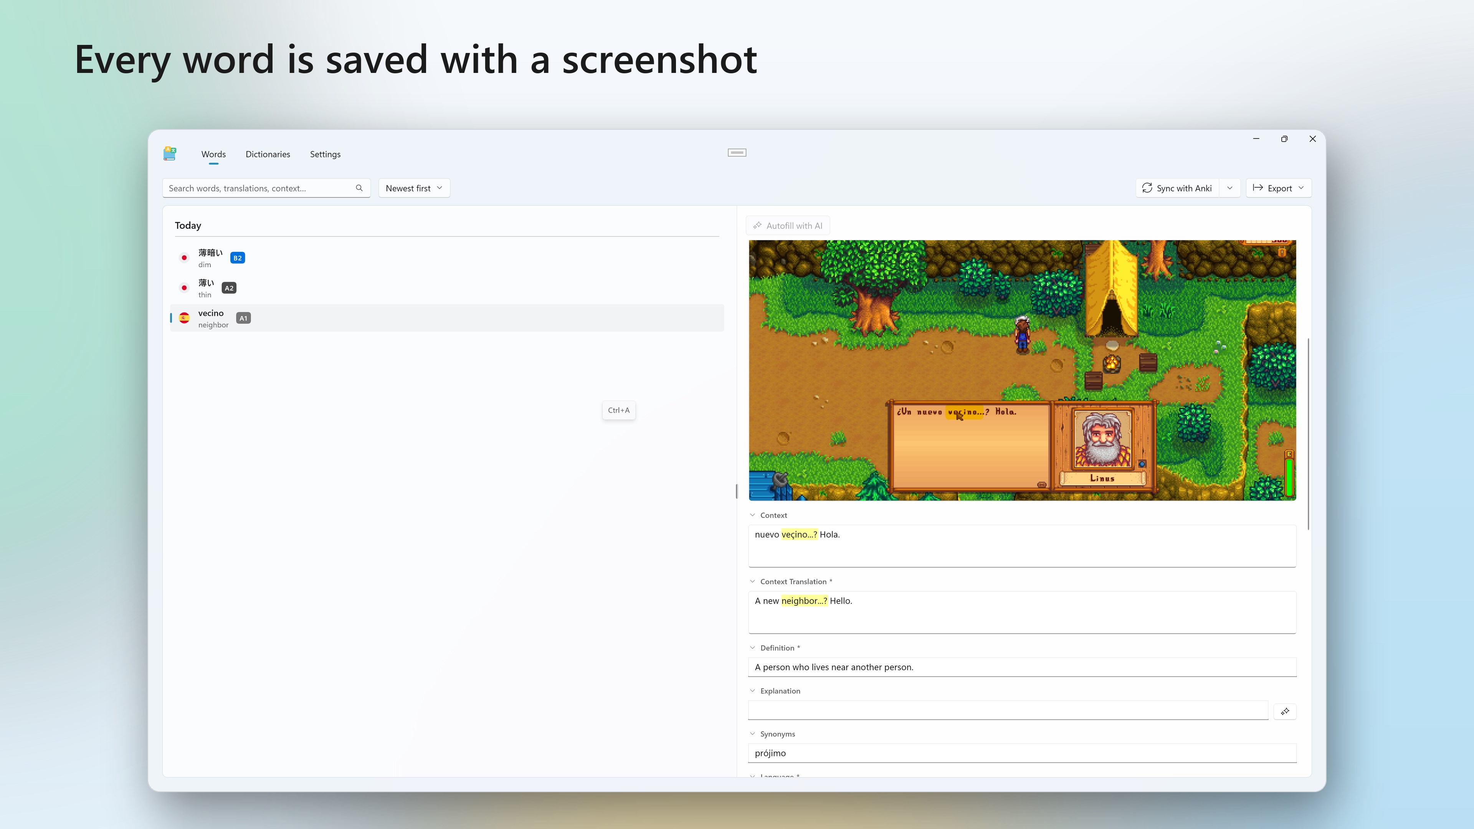Viewport: 1474px width, 829px height.
Task: Restore the app window
Action: [1284, 139]
